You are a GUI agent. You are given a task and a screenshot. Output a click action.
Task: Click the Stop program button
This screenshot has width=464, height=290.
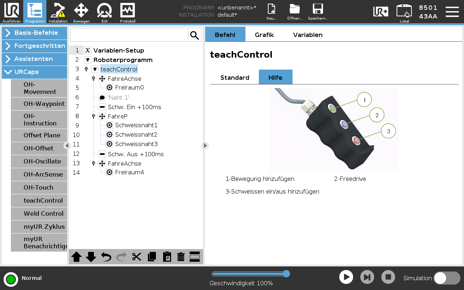pos(388,277)
